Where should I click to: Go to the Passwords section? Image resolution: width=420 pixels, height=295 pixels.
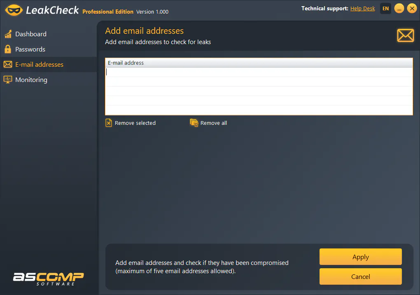(48, 49)
